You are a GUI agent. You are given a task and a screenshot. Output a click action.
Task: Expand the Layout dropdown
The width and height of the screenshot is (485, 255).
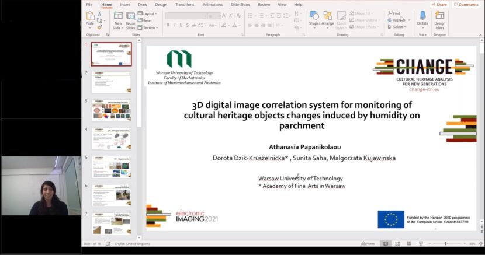pos(149,13)
